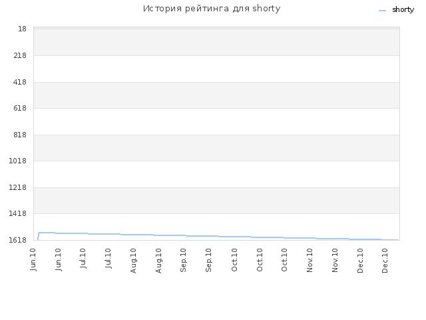
Task: Click the first Nov.10 x-axis label
Action: pos(310,261)
